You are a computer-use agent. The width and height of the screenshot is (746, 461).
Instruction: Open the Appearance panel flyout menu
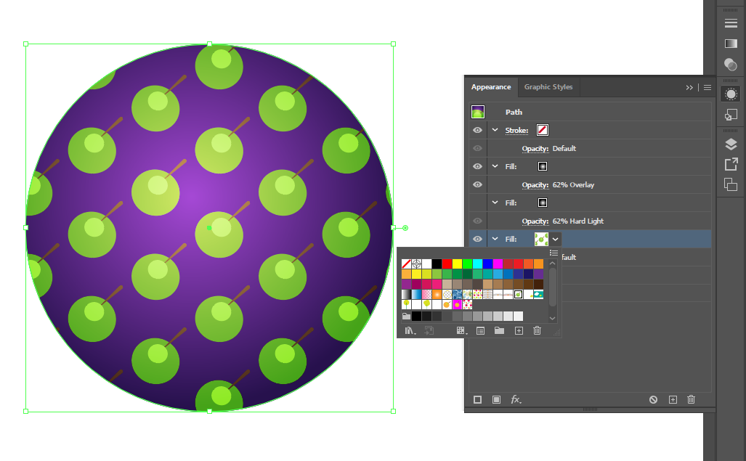(x=708, y=87)
